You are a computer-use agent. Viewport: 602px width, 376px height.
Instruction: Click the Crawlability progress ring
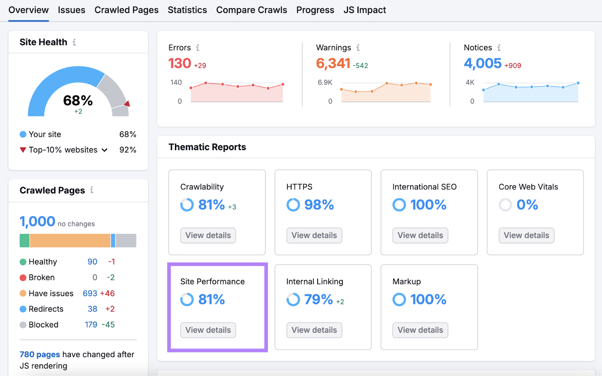(x=187, y=205)
